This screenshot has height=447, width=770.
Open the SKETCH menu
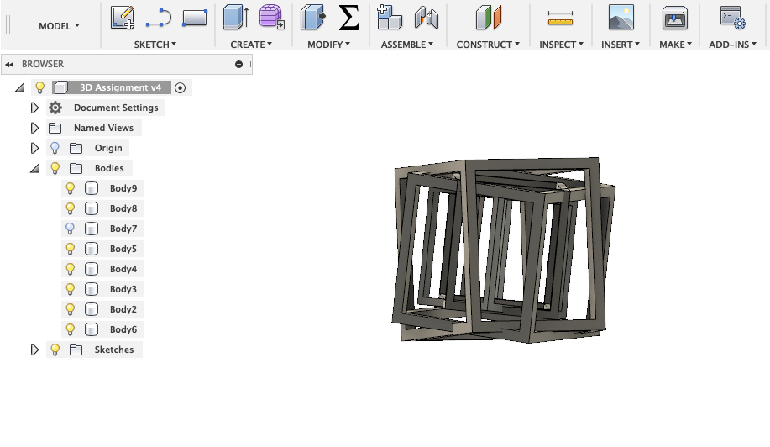point(155,45)
